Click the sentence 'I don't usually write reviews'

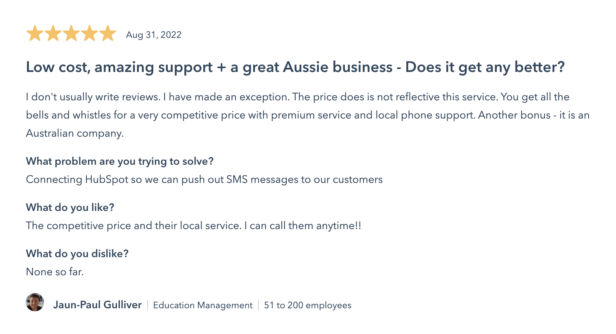[x=93, y=97]
